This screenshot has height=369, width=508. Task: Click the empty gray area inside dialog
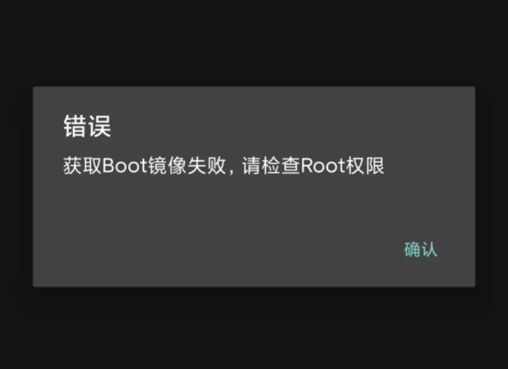click(254, 207)
